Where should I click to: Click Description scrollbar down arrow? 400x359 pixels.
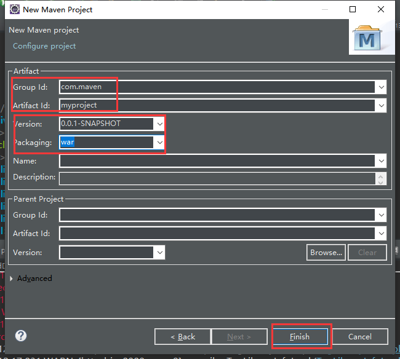381,182
